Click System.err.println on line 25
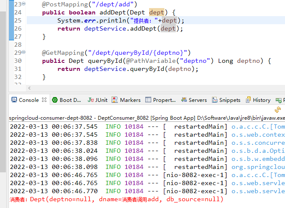This screenshot has width=285, height=208. (92, 20)
